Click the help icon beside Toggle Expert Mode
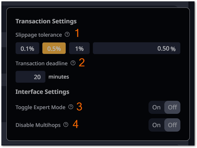Viewport: 197px width, 148px height. pos(71,107)
